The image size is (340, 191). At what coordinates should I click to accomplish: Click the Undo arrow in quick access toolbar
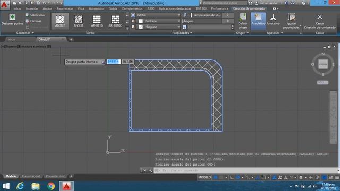44,3
